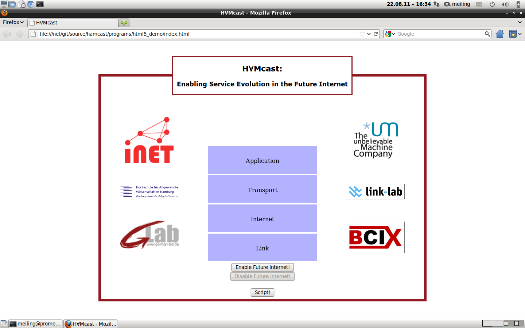Click the Hochschule für Angewandte Wissenschaften Hamburg logo
The width and height of the screenshot is (525, 328).
pyautogui.click(x=149, y=191)
